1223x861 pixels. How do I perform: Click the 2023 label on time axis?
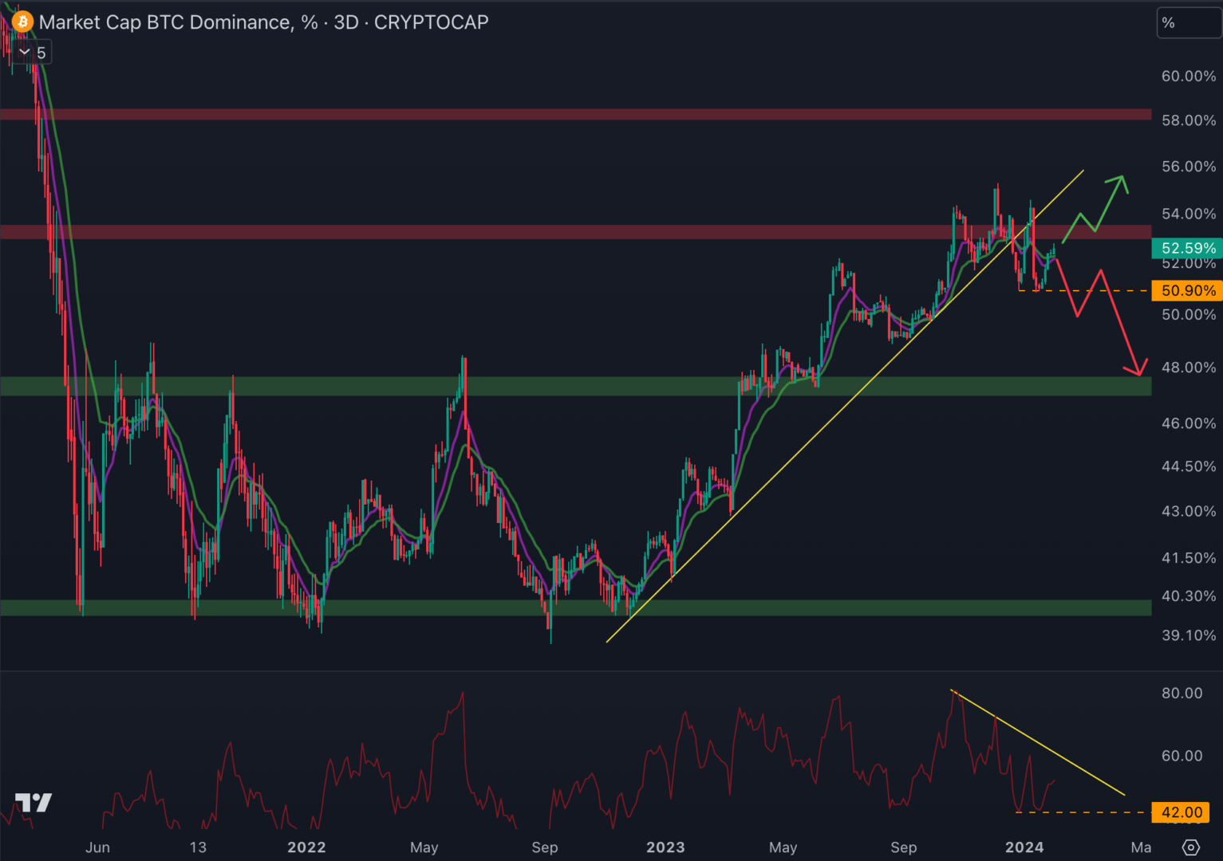665,847
